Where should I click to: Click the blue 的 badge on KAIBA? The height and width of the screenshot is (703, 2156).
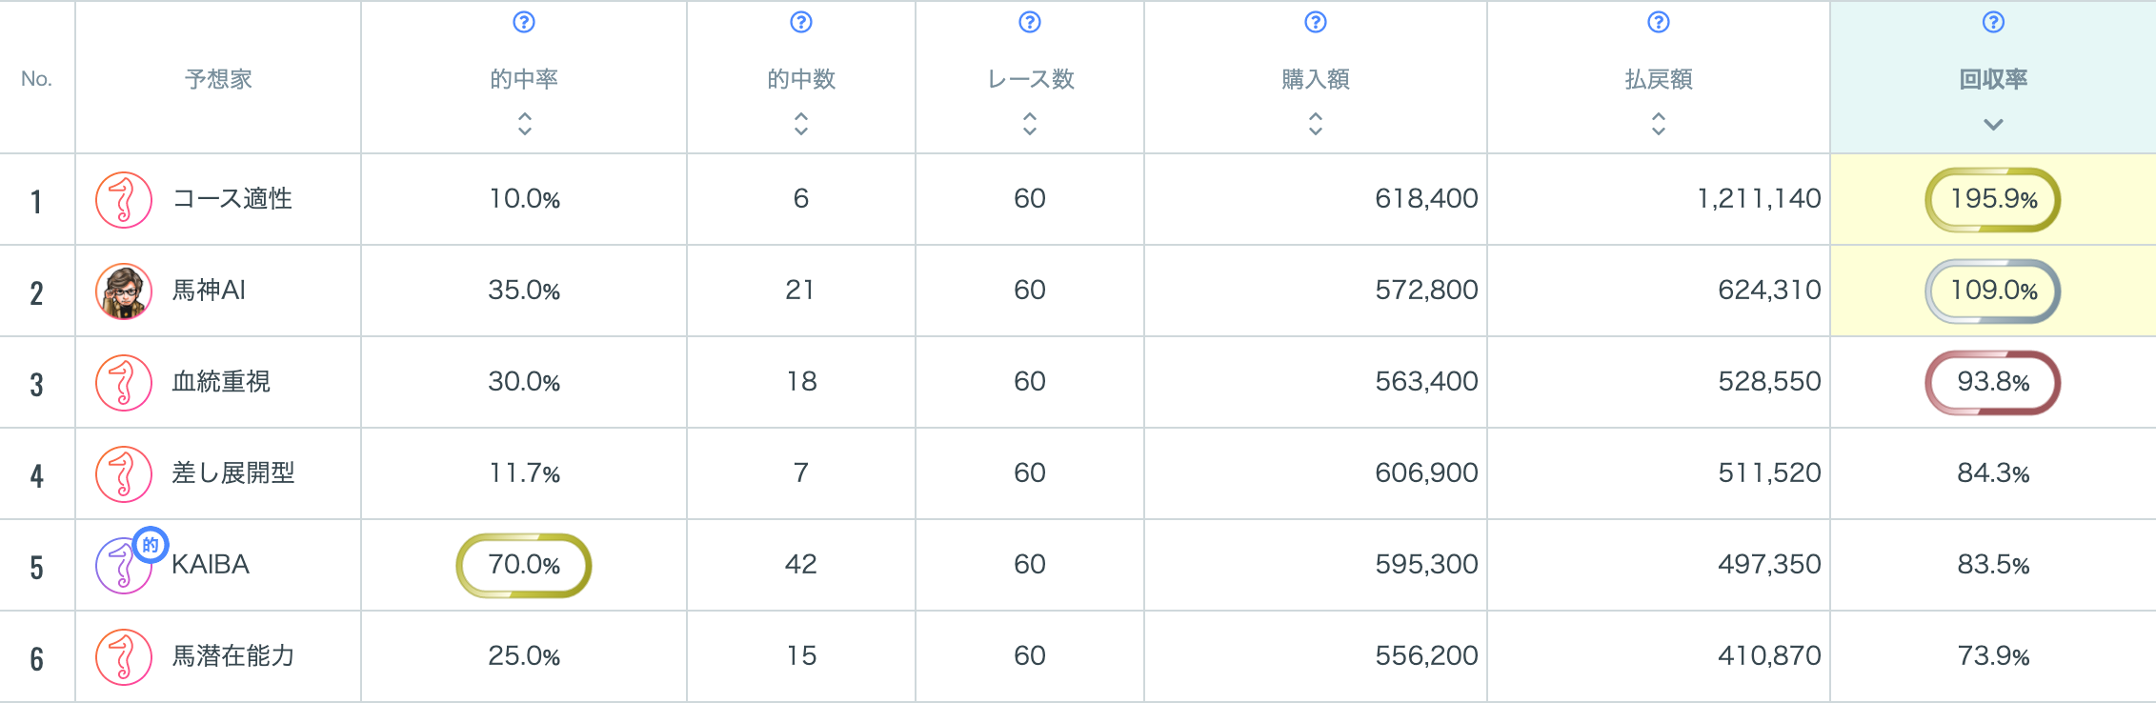(x=151, y=545)
